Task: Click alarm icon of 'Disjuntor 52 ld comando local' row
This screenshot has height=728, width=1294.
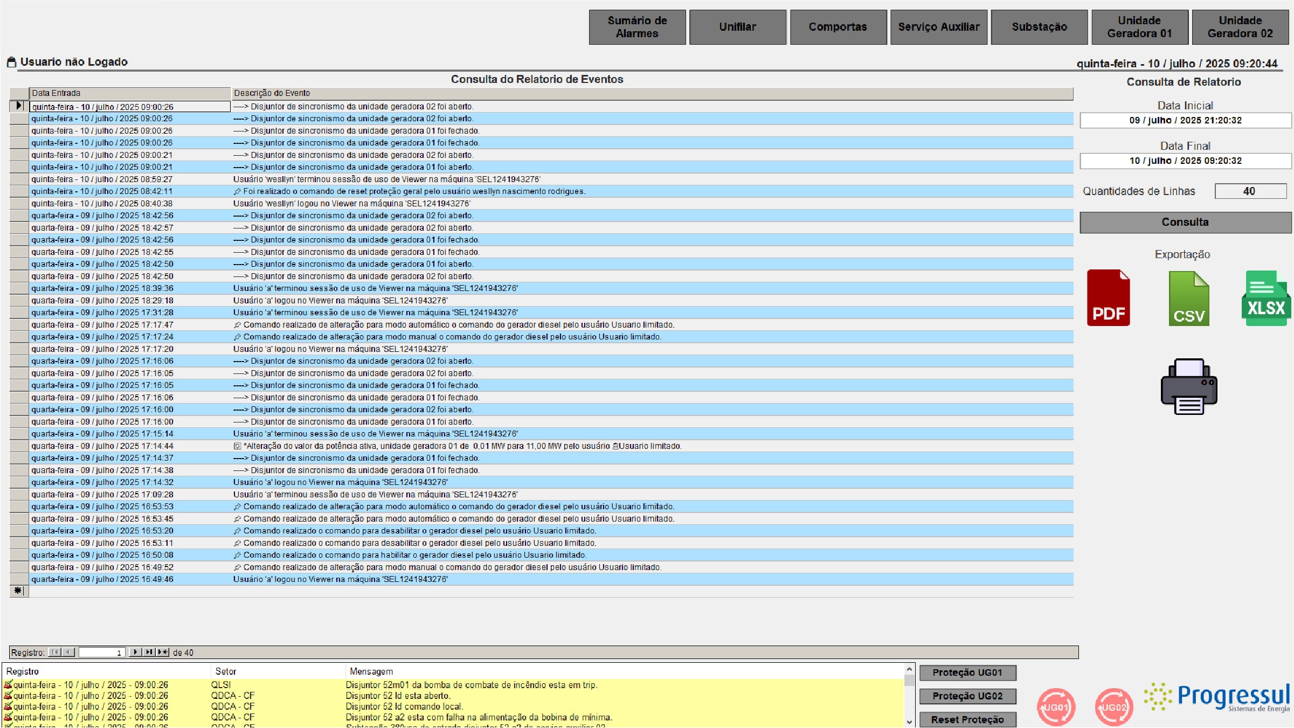Action: (x=8, y=706)
